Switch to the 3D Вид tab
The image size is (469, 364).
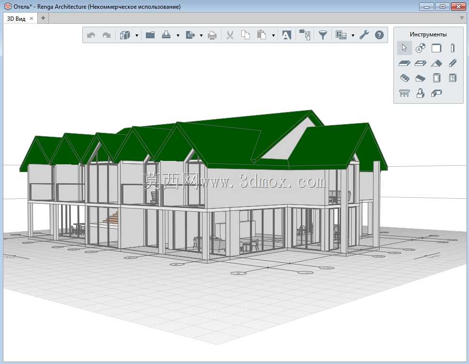click(16, 18)
